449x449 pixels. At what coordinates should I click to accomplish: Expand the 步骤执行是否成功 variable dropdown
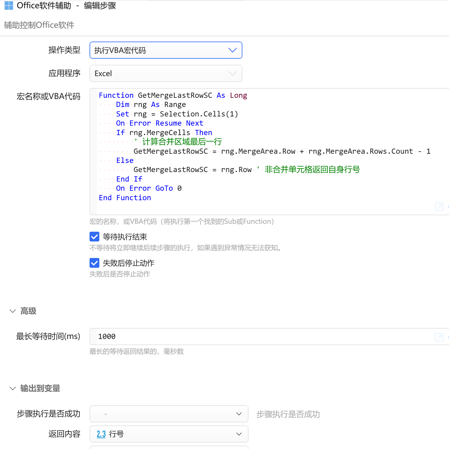tap(169, 414)
